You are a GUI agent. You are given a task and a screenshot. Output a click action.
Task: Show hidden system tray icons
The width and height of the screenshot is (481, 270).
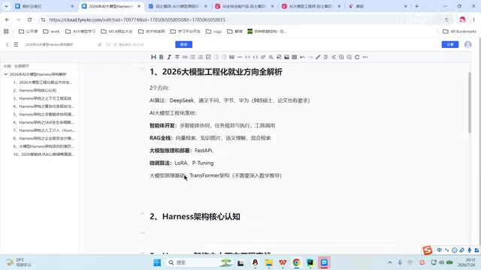coord(390,262)
